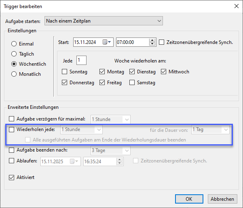Open the für die Dauer von dropdown

(x=210, y=129)
